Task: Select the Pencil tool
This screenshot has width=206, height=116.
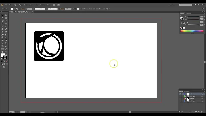Action: [6, 26]
